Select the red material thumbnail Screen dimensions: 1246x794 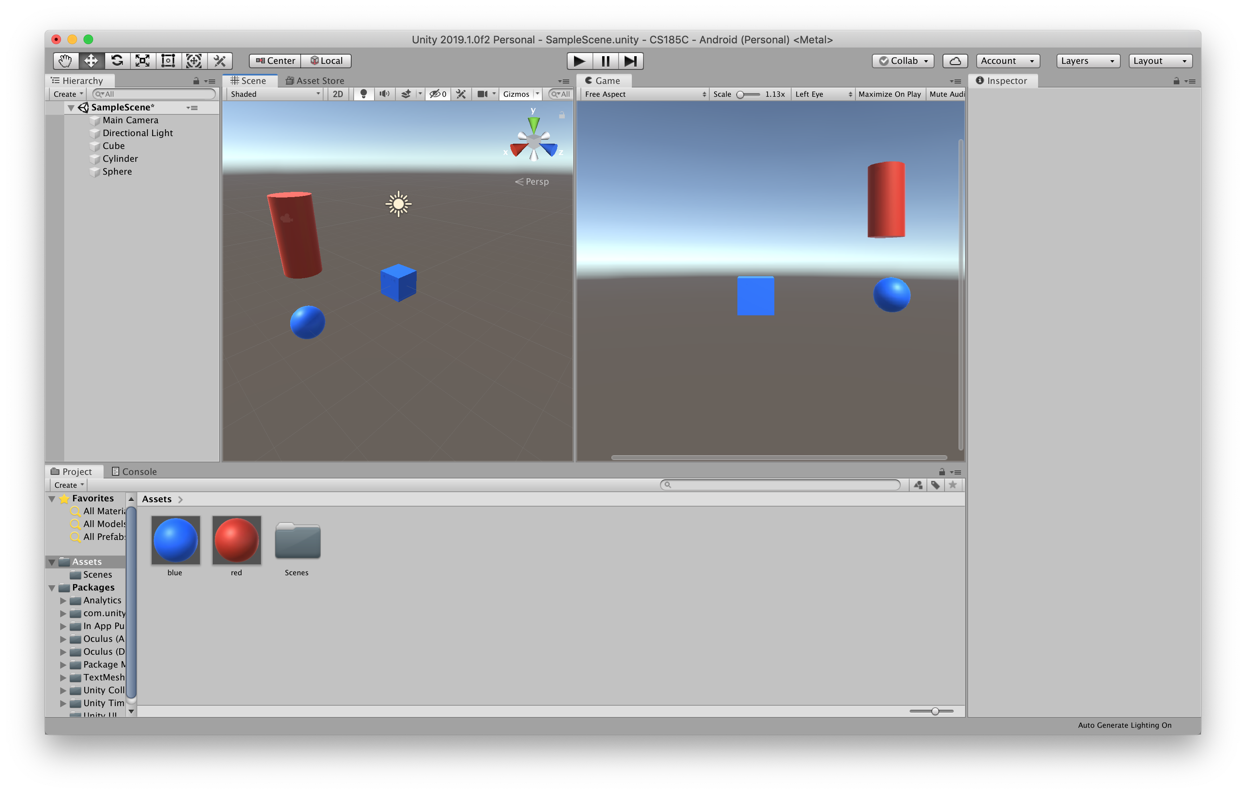tap(236, 540)
